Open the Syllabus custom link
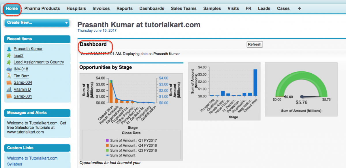Screen dimensions: 346x168 tap(15, 164)
